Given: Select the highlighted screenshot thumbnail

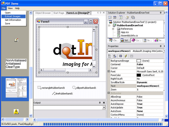Looking at the screenshot, I should [x=16, y=88].
